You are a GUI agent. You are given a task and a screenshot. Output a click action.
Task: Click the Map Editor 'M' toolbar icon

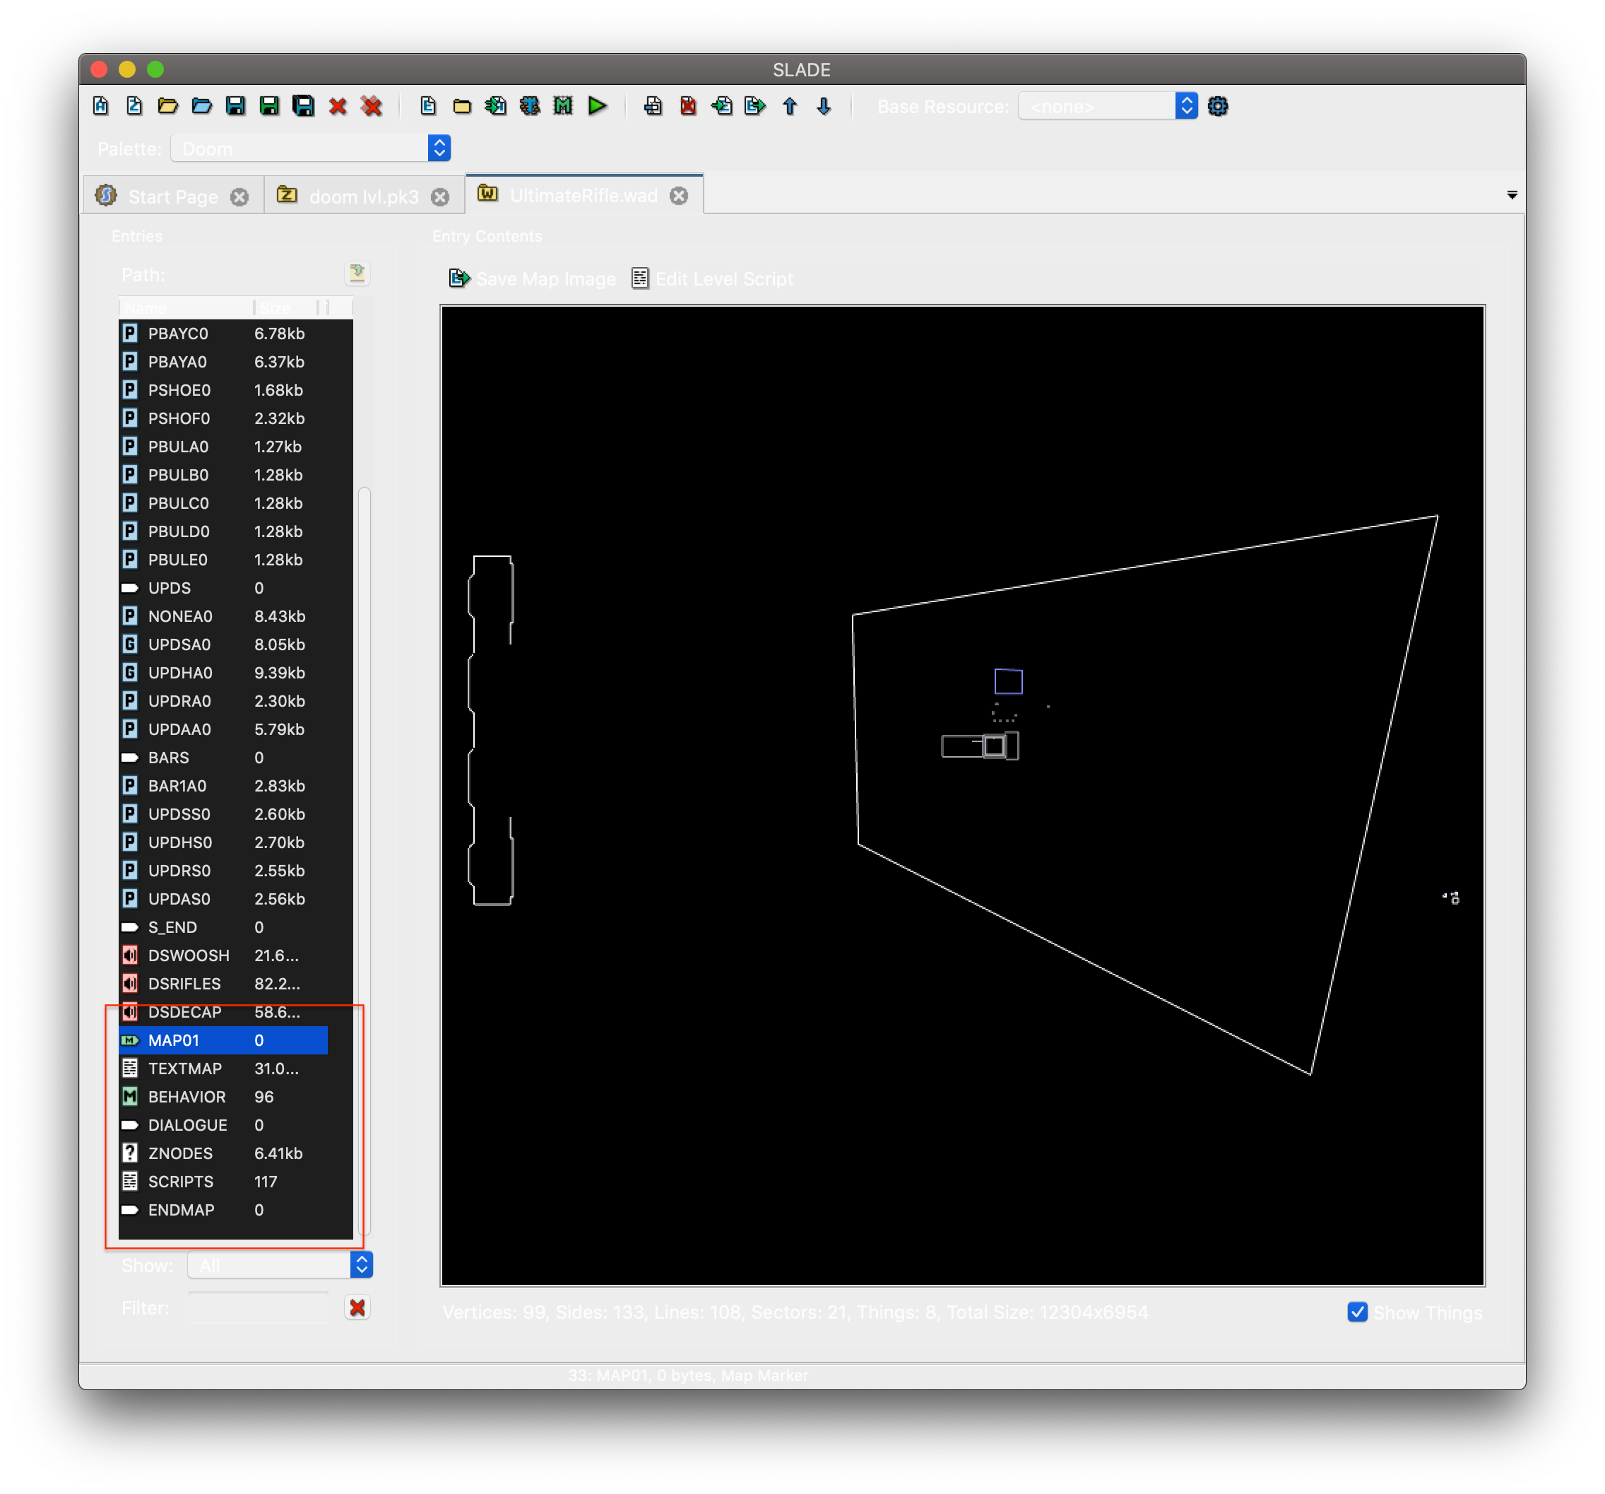(563, 106)
